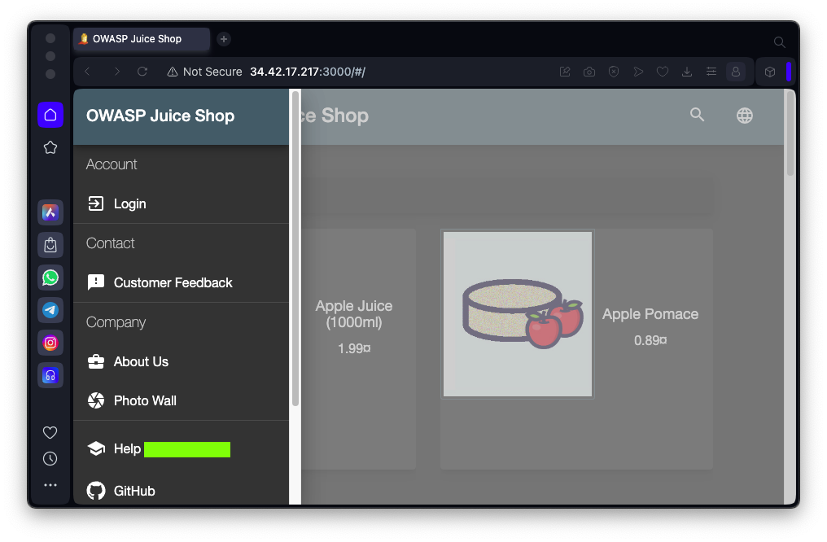Take a snapshot with camera icon
Screen dimensions: 827x542
pyautogui.click(x=589, y=72)
